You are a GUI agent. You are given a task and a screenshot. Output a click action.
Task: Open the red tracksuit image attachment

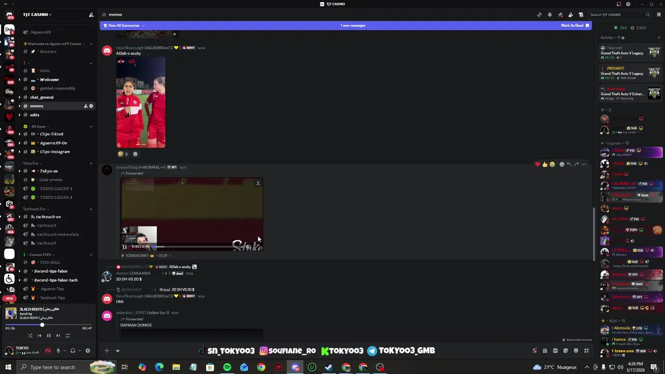141,103
